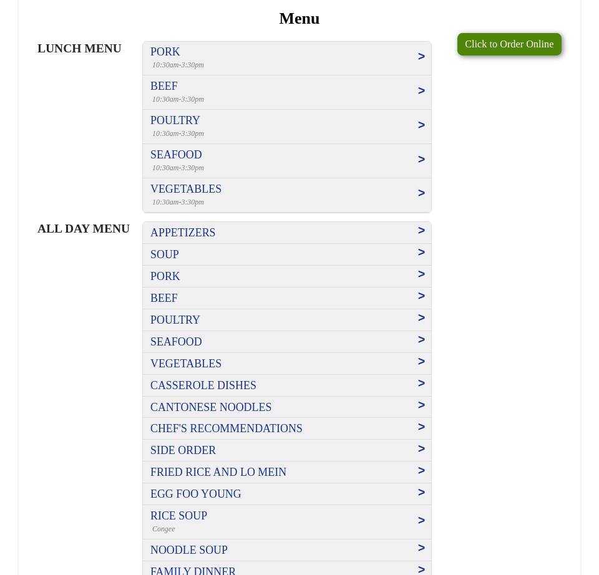Click the Click to Order Online button
The height and width of the screenshot is (575, 599).
[509, 44]
